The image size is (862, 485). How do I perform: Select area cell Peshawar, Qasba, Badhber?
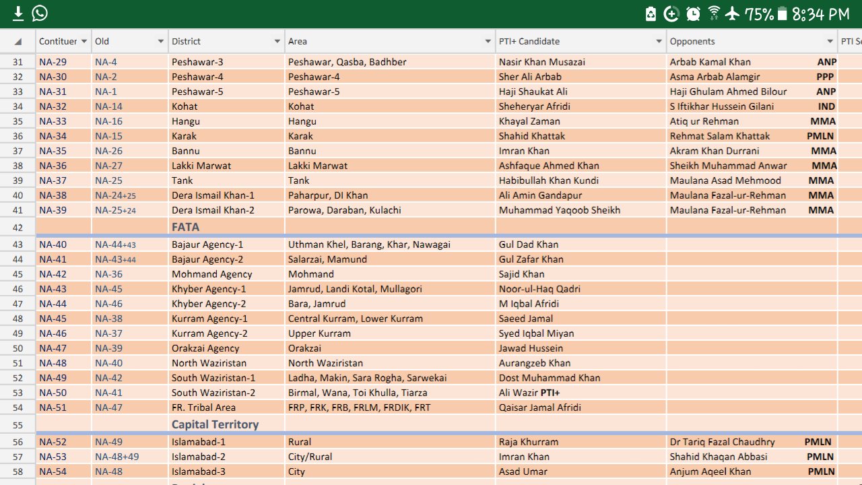(x=391, y=62)
